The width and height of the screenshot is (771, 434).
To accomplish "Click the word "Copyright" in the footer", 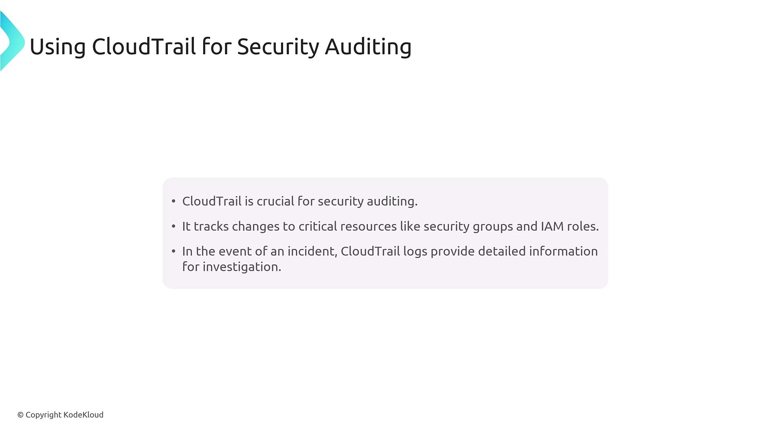I will click(43, 415).
